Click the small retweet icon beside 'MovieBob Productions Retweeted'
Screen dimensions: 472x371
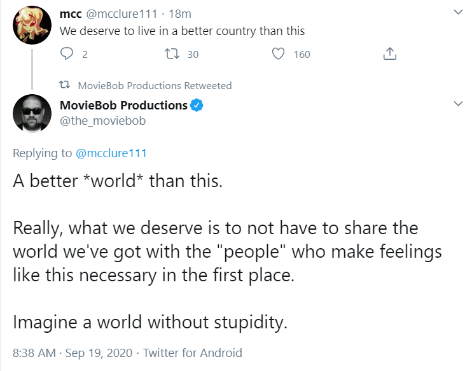coord(64,85)
